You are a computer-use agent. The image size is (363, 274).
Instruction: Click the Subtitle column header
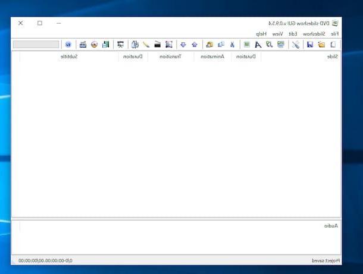(x=69, y=56)
